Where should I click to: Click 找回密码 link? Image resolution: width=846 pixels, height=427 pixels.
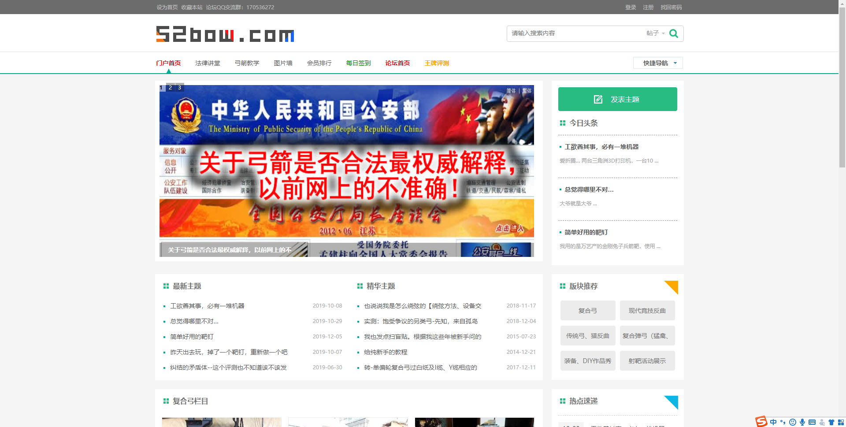(671, 7)
